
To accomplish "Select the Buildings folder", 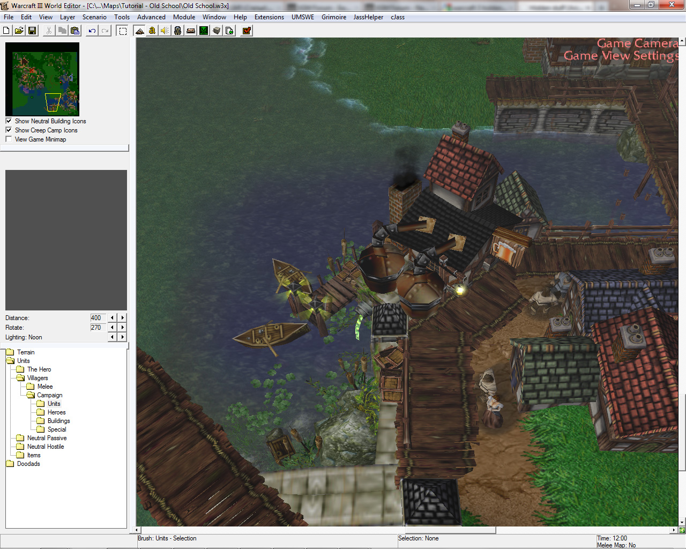I will tap(59, 421).
